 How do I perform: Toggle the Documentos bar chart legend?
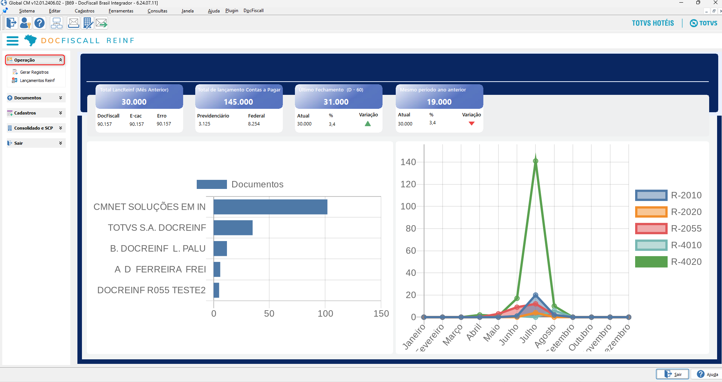[x=240, y=184]
